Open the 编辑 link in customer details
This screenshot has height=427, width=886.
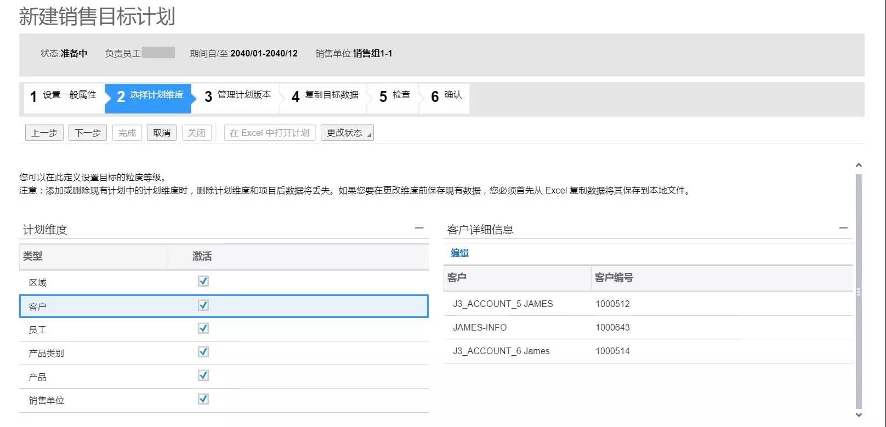point(459,253)
